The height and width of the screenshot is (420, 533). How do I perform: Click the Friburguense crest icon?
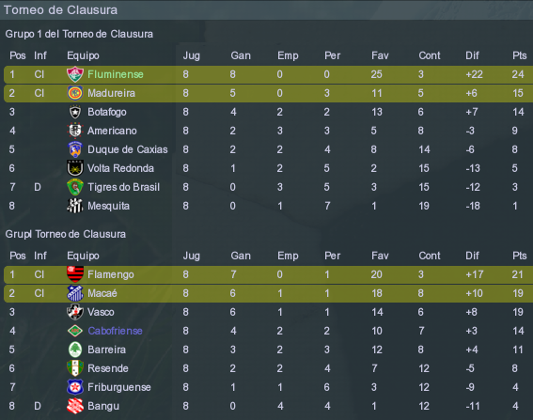tap(75, 387)
